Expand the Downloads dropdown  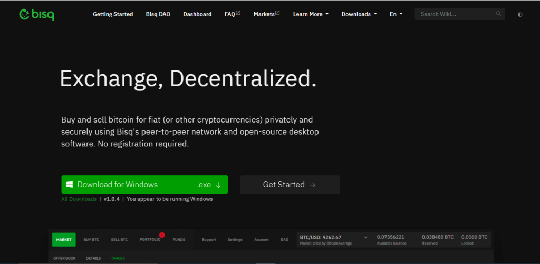coord(359,14)
